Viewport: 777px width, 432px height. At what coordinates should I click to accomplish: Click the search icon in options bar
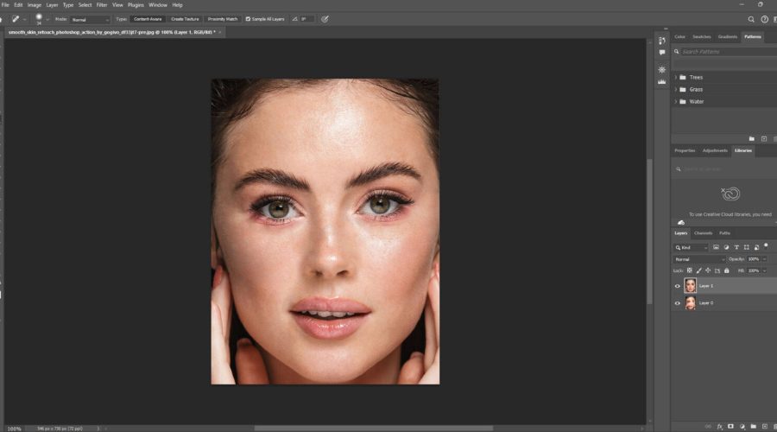[x=751, y=19]
